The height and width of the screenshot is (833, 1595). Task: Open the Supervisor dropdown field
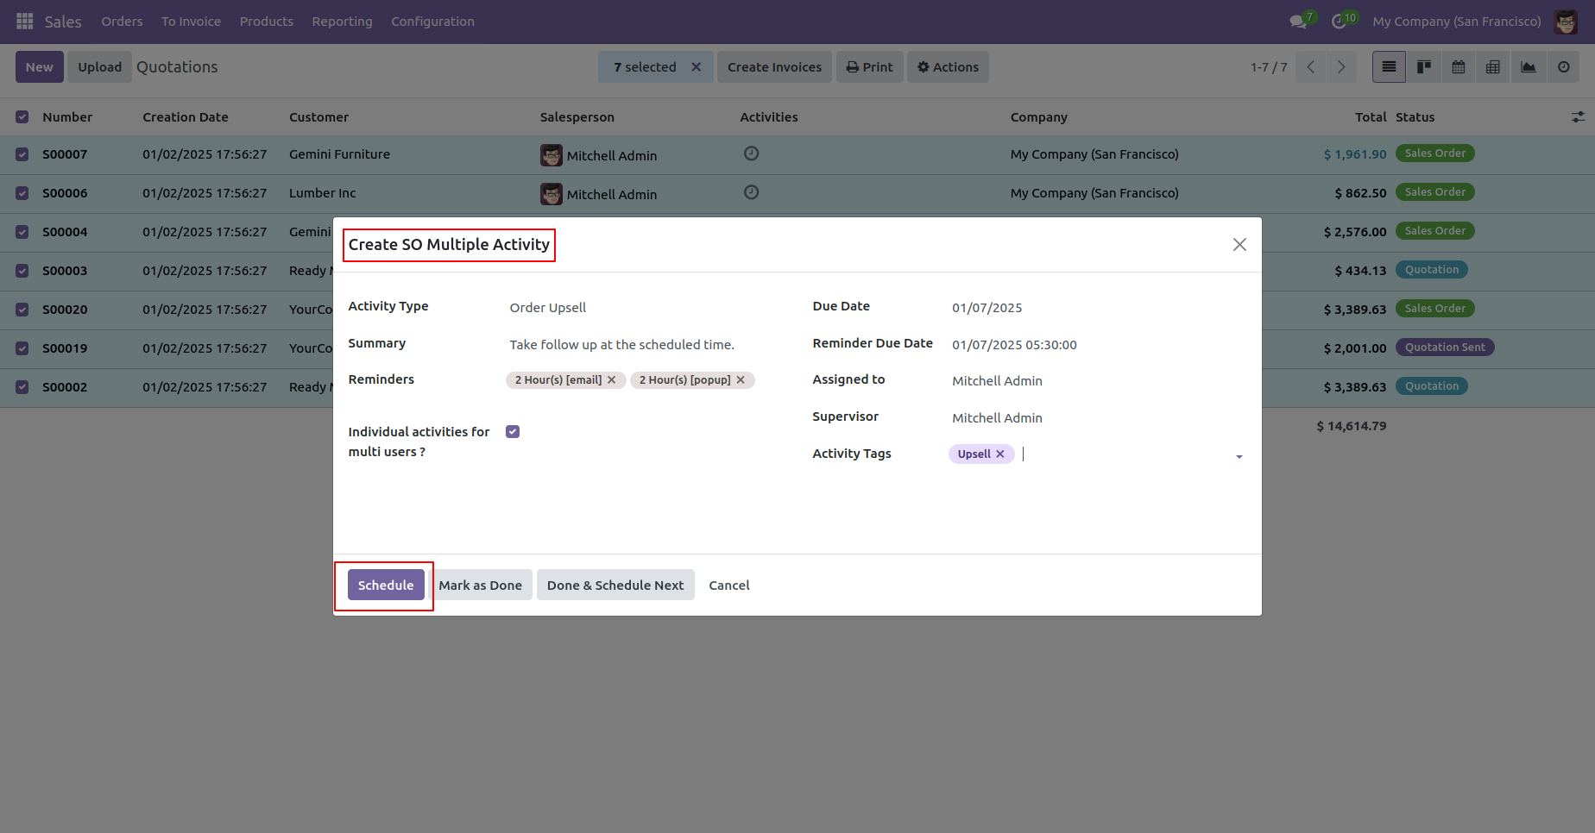[1098, 418]
